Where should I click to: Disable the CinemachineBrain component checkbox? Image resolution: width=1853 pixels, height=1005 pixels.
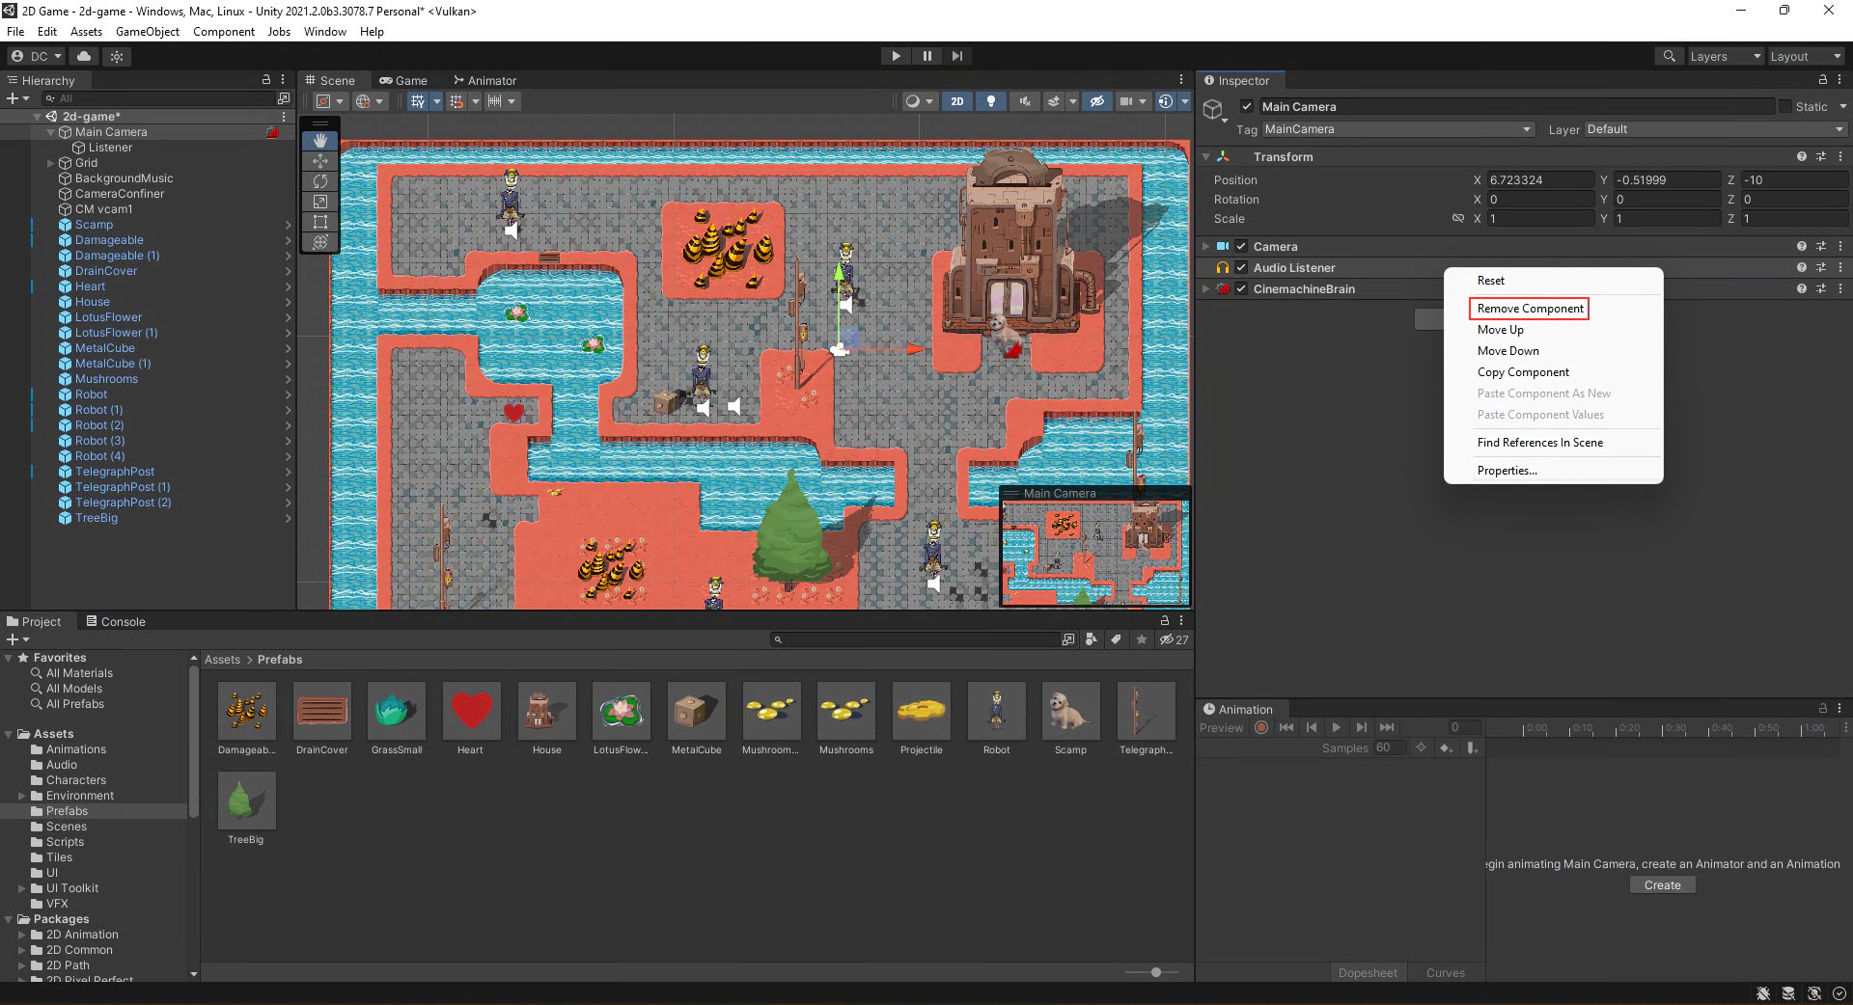[x=1241, y=288]
